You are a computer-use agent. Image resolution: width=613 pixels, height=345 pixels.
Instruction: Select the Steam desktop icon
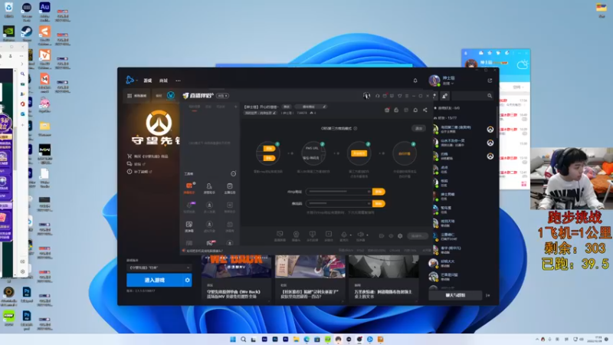click(x=27, y=33)
